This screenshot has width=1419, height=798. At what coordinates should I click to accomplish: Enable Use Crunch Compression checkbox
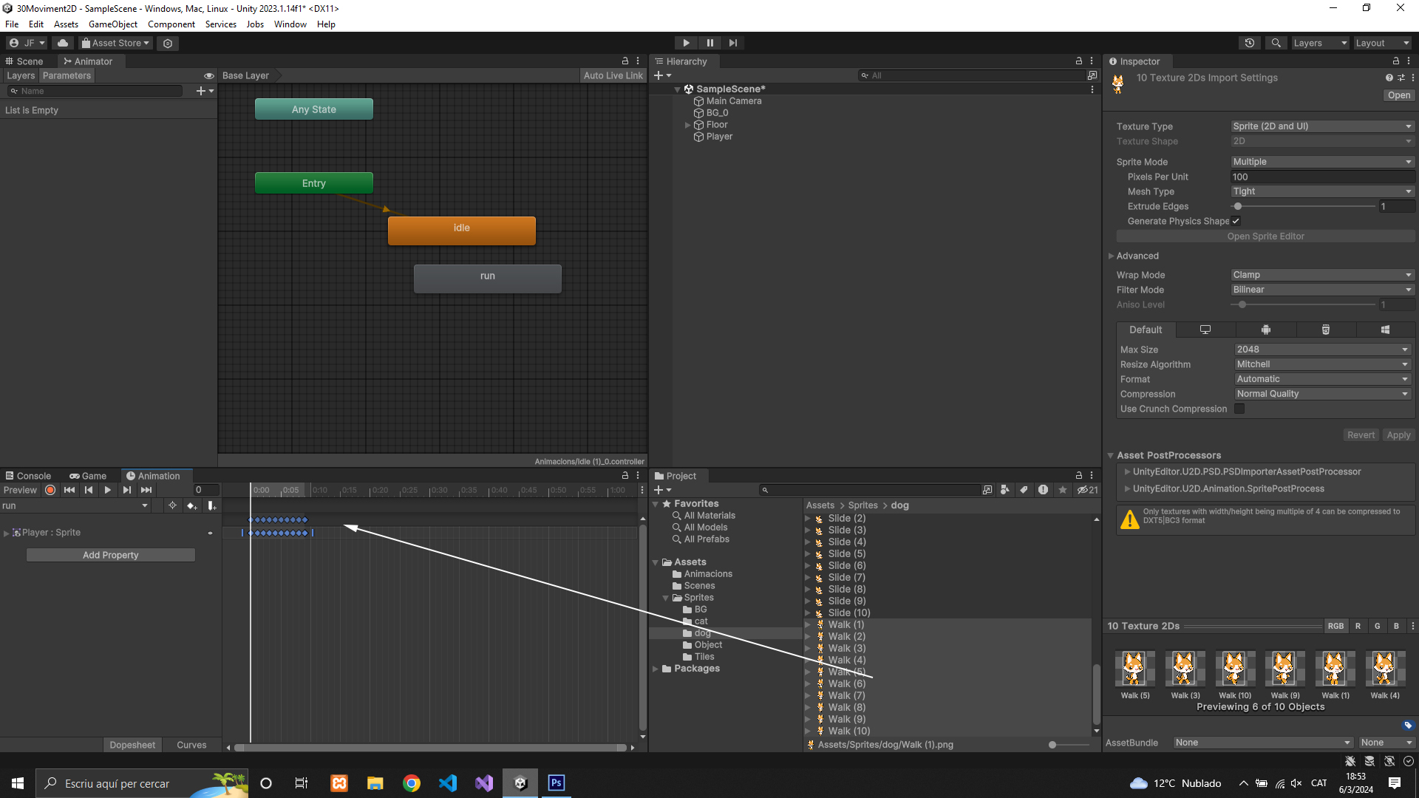pos(1239,409)
